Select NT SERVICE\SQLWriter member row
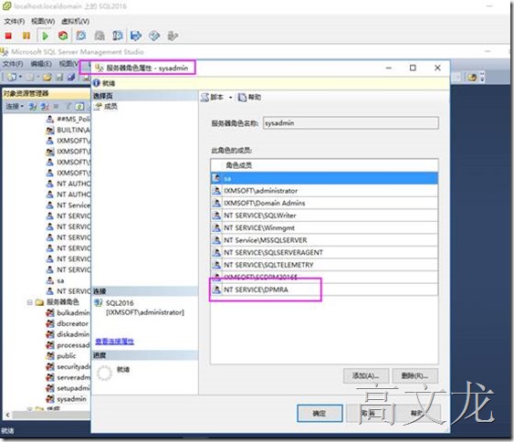This screenshot has height=442, width=514. 324,216
